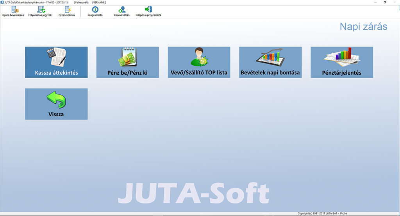Open the Kassza áttekintés tile
Screen dimensions: 400x216
point(56,62)
